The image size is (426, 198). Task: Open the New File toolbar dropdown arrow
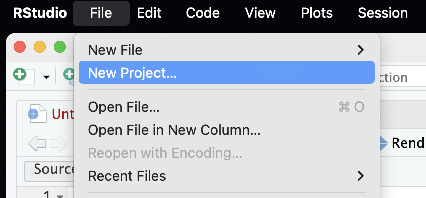(x=46, y=77)
